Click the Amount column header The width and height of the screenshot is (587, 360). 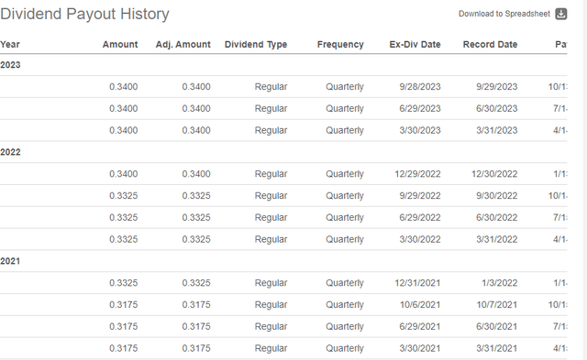coord(120,45)
